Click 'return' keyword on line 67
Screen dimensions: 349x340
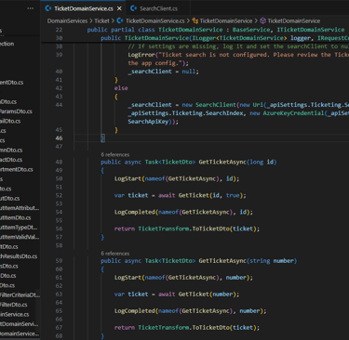point(125,328)
